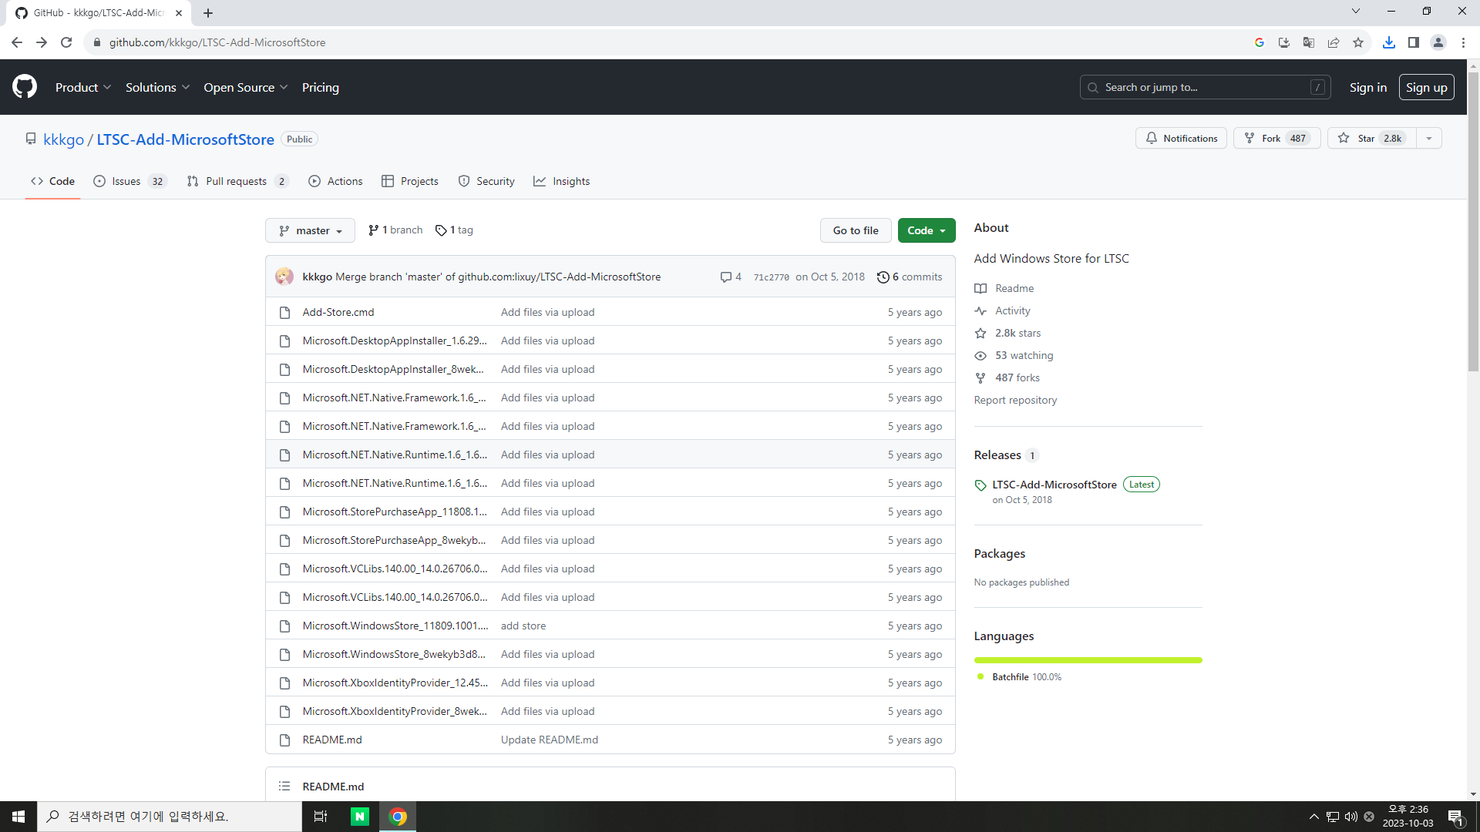Click file icon next to Add-Store.cmd

pos(284,312)
